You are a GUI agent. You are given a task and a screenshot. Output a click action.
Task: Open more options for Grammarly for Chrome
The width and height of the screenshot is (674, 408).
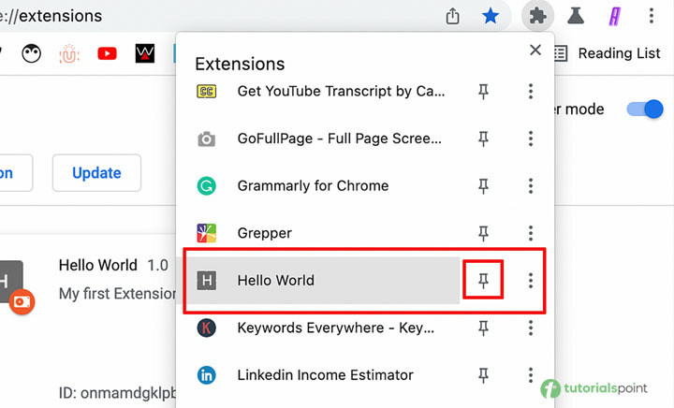(531, 185)
